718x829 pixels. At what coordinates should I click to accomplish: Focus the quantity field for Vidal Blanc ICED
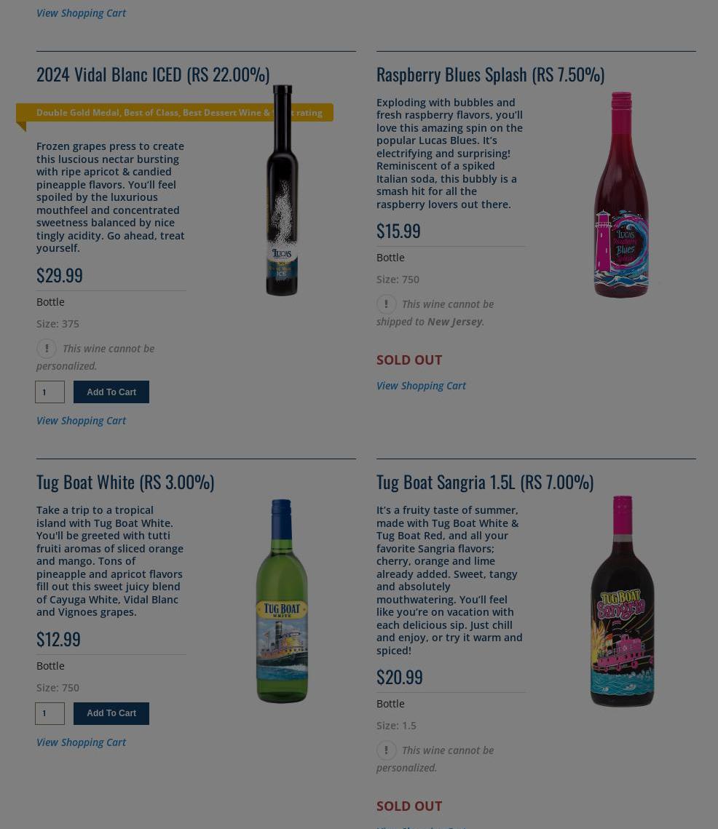pyautogui.click(x=50, y=392)
